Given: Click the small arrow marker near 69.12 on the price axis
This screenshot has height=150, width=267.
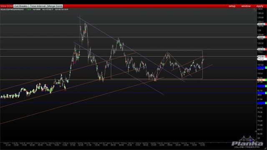Looking at the screenshot, I should coord(256,131).
